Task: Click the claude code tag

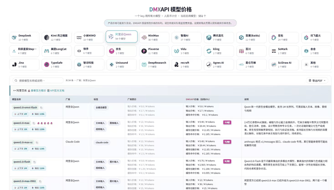Action: 102,142
